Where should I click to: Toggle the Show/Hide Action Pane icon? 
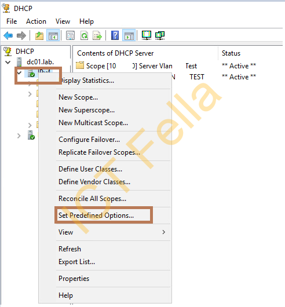click(x=129, y=35)
